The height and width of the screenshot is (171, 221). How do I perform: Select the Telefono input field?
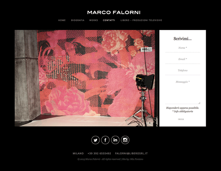point(183,70)
